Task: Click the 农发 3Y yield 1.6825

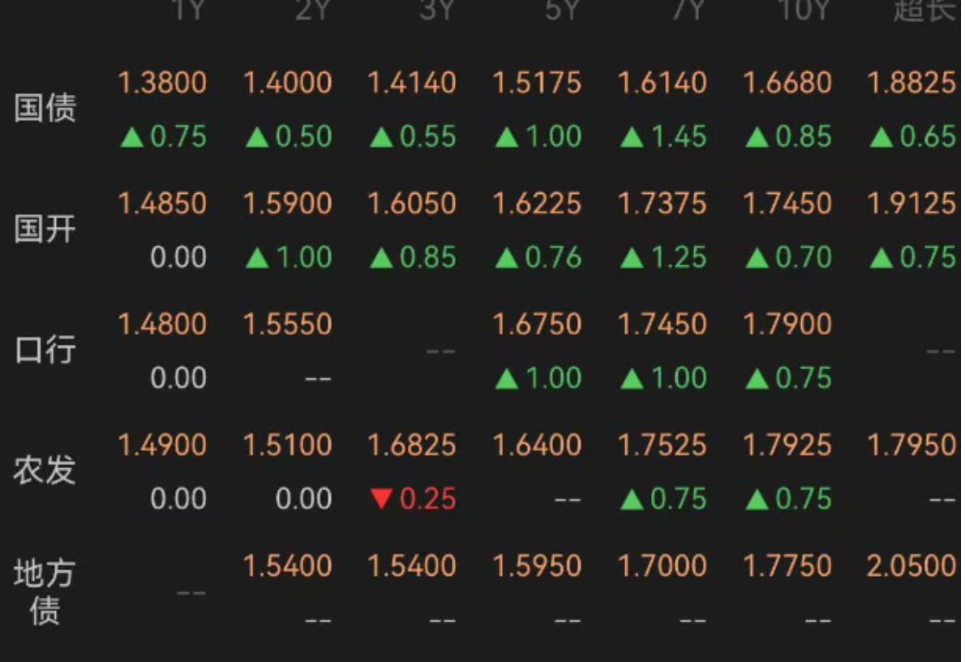Action: (412, 445)
